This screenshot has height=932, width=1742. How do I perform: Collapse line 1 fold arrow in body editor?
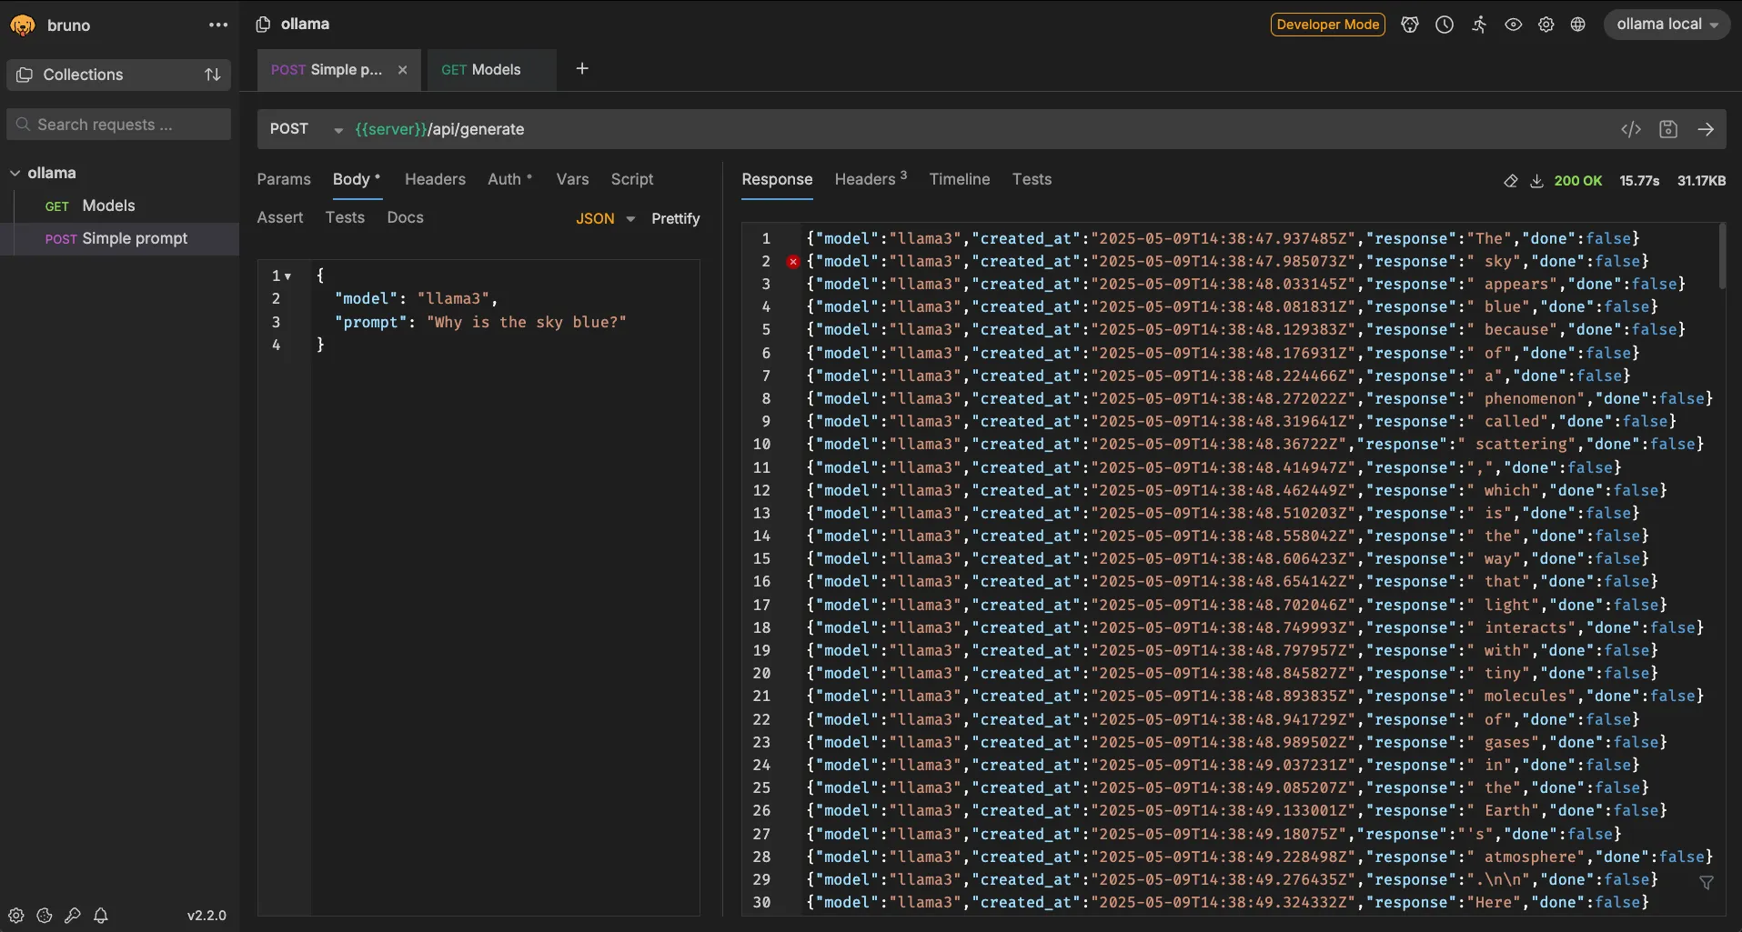tap(287, 276)
